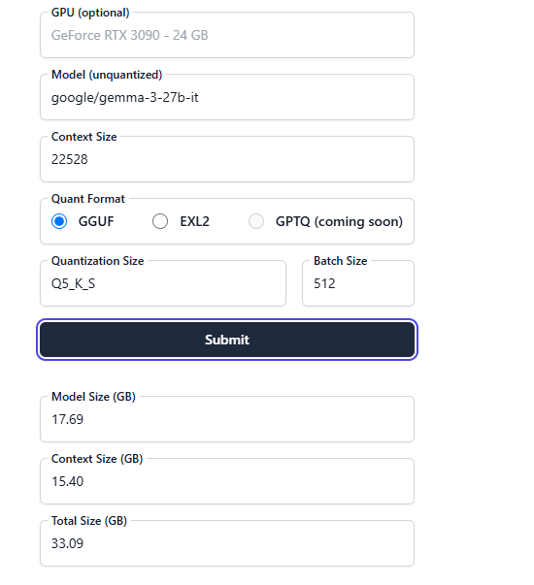Select the Model Size (GB) result box
The height and width of the screenshot is (585, 534).
tap(227, 419)
